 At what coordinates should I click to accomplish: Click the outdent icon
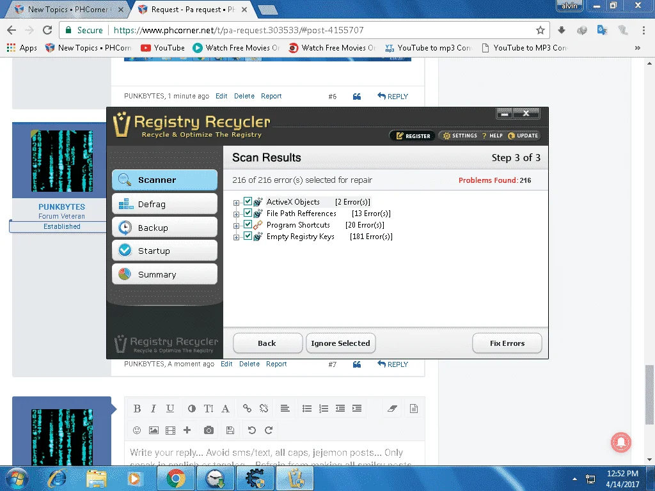point(340,409)
